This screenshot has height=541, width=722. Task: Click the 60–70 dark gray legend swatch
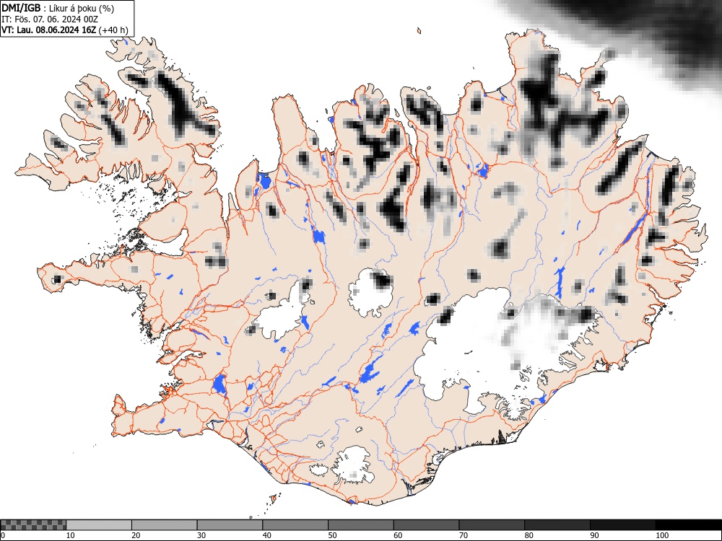pos(427,525)
